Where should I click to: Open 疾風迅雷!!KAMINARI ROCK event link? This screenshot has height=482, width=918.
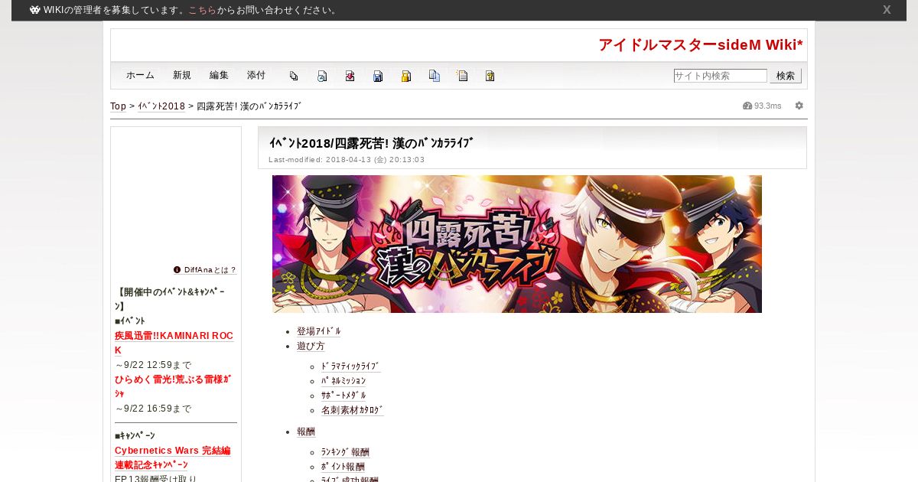174,343
